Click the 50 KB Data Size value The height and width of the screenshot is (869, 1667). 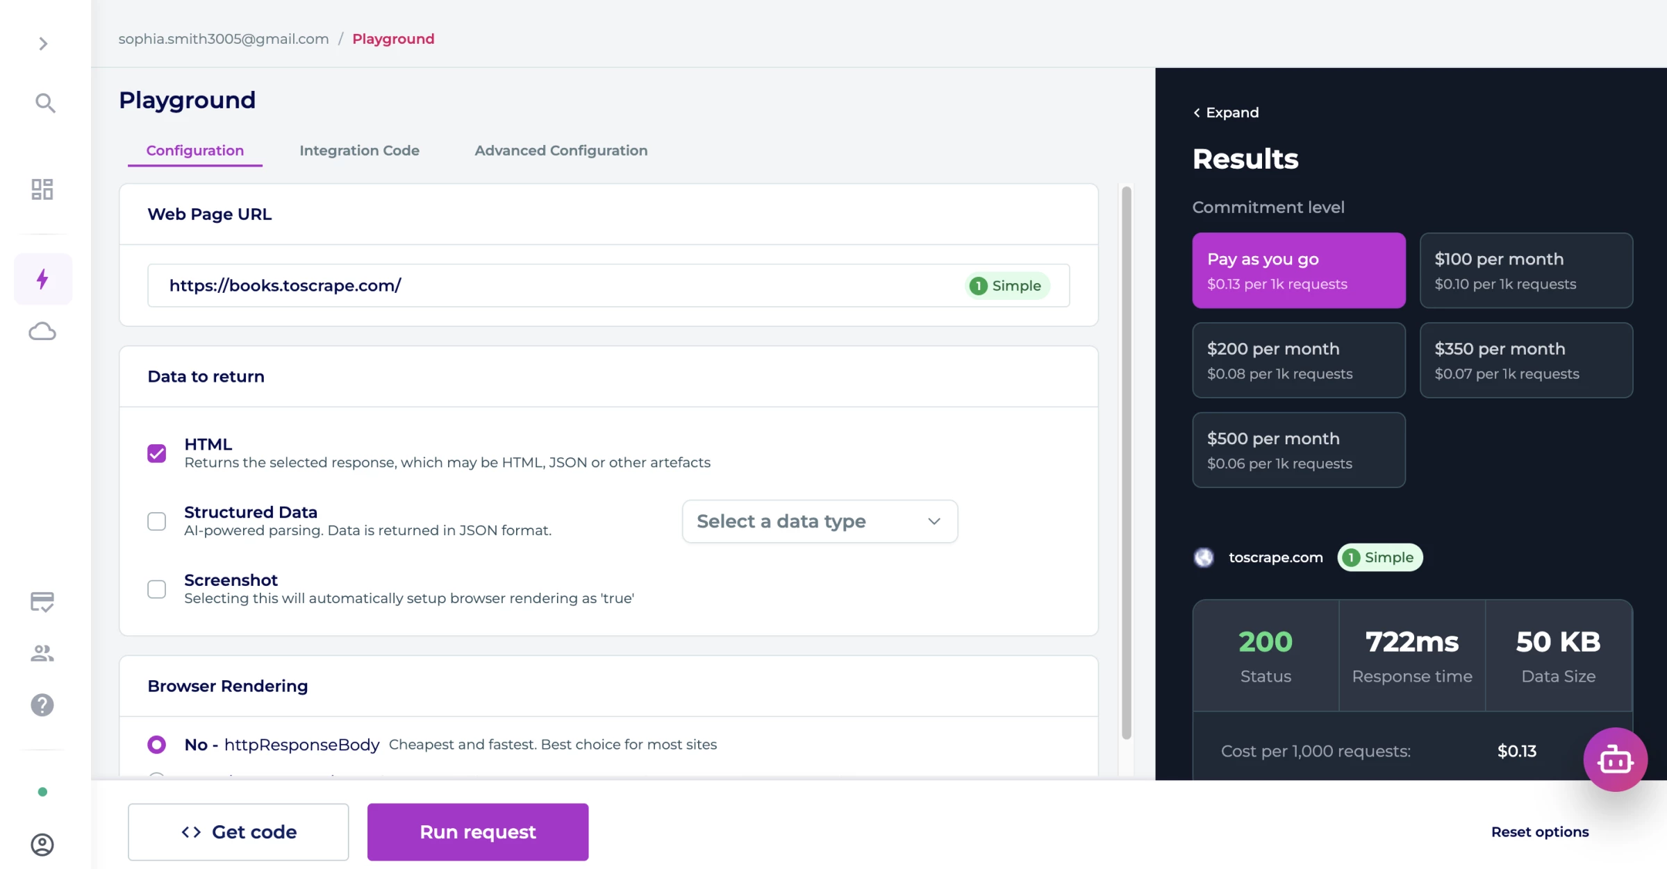point(1558,642)
